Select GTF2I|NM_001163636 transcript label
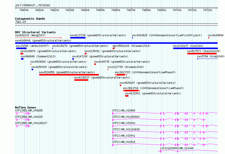 click(126, 129)
